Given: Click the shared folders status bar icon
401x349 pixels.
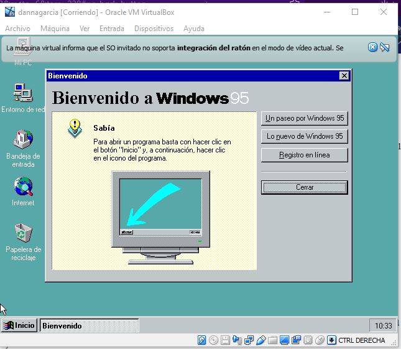Looking at the screenshot, I should coord(273,340).
